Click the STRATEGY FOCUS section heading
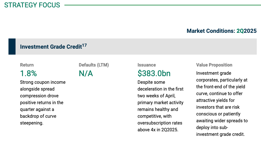The image size is (261, 148). [x=32, y=5]
